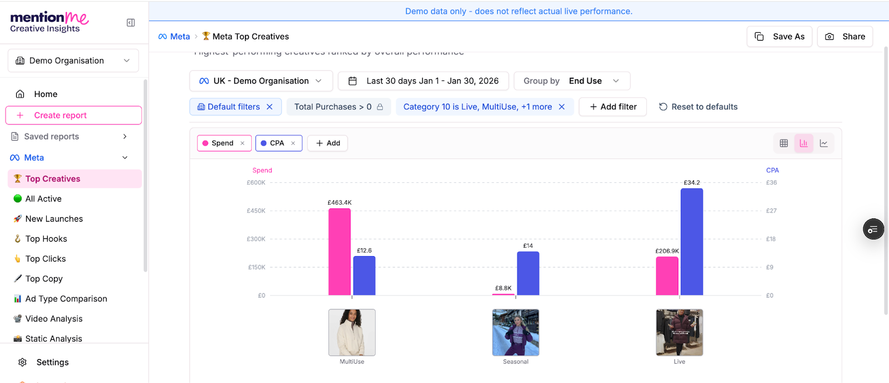This screenshot has width=889, height=383.
Task: Switch to line chart view icon
Action: (823, 143)
